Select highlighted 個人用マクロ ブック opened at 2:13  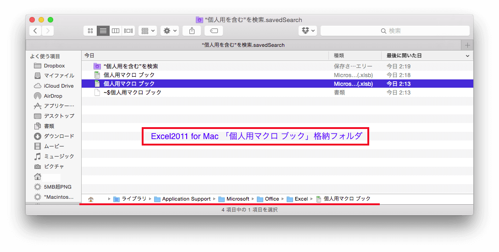(x=277, y=84)
